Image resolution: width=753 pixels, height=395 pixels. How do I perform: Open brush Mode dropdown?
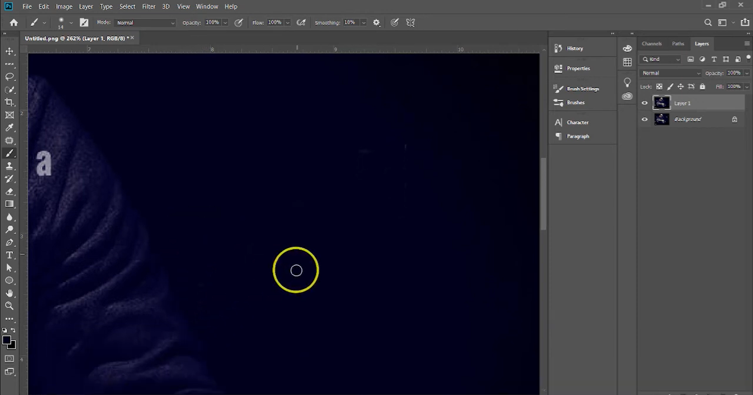tap(145, 22)
